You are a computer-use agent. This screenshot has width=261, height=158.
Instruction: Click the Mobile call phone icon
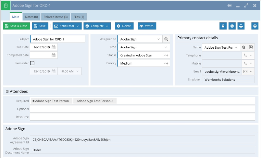(x=245, y=63)
